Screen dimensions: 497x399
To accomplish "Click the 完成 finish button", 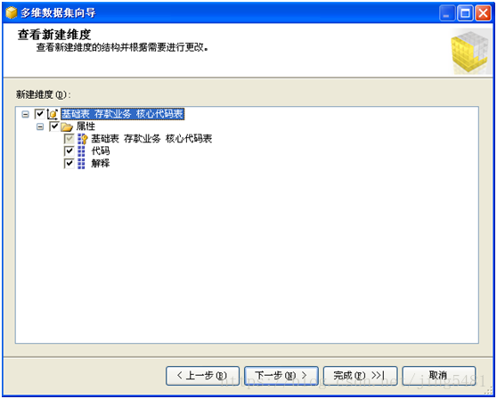I will (361, 376).
